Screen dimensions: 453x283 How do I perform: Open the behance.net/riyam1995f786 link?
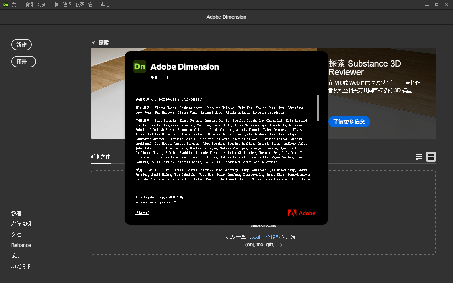(x=157, y=202)
